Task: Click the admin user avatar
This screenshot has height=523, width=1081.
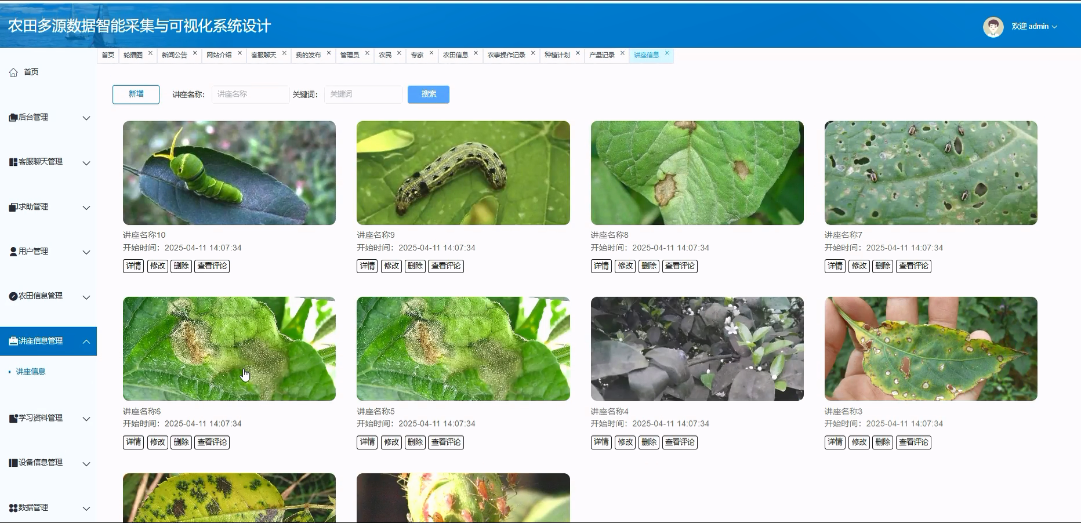Action: click(x=993, y=27)
